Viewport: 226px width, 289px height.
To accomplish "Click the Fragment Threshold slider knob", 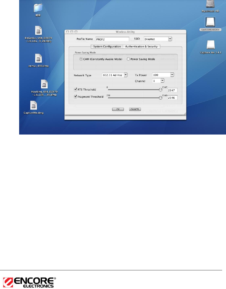I will pyautogui.click(x=161, y=98).
